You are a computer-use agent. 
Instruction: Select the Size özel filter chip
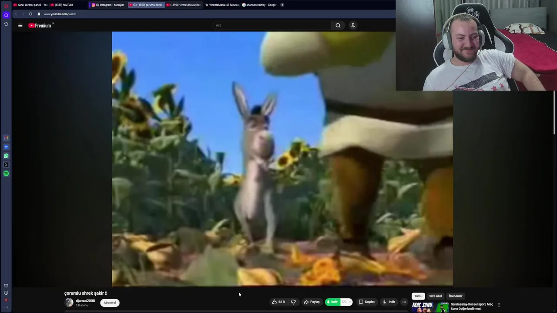tap(436, 296)
